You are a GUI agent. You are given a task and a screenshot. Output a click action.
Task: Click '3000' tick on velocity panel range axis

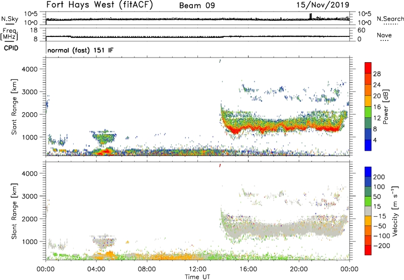tap(30, 196)
